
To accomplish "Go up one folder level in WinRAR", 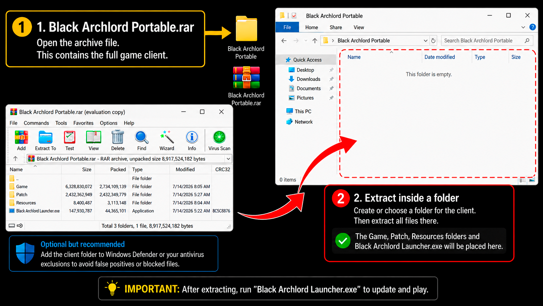I will [x=15, y=159].
